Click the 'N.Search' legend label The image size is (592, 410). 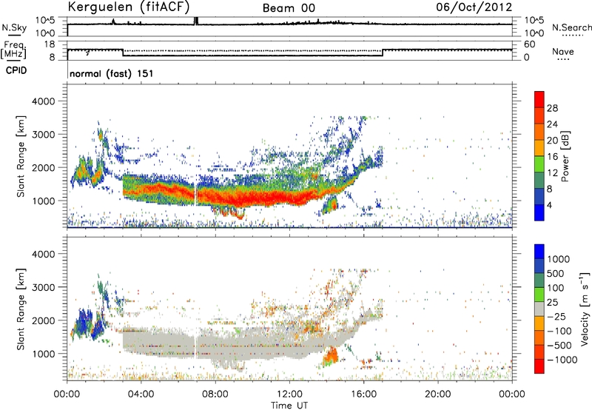(571, 27)
